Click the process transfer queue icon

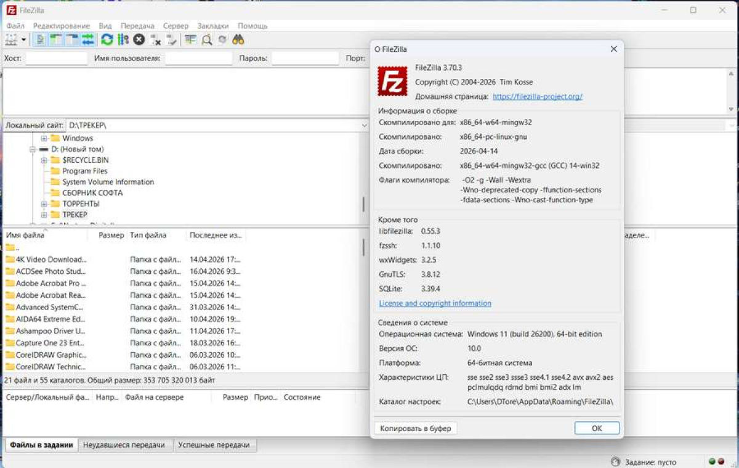tap(123, 39)
